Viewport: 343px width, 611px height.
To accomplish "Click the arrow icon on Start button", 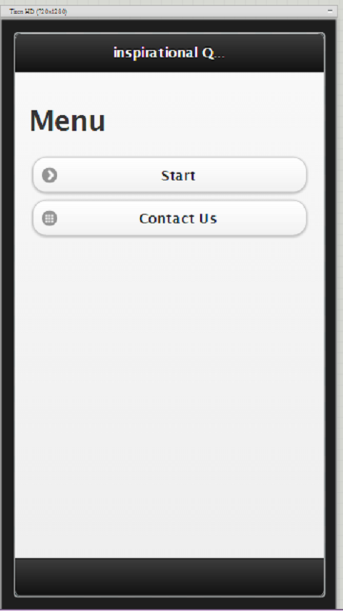I will pyautogui.click(x=49, y=175).
